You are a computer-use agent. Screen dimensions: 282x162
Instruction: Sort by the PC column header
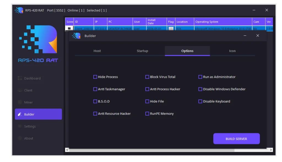point(120,22)
